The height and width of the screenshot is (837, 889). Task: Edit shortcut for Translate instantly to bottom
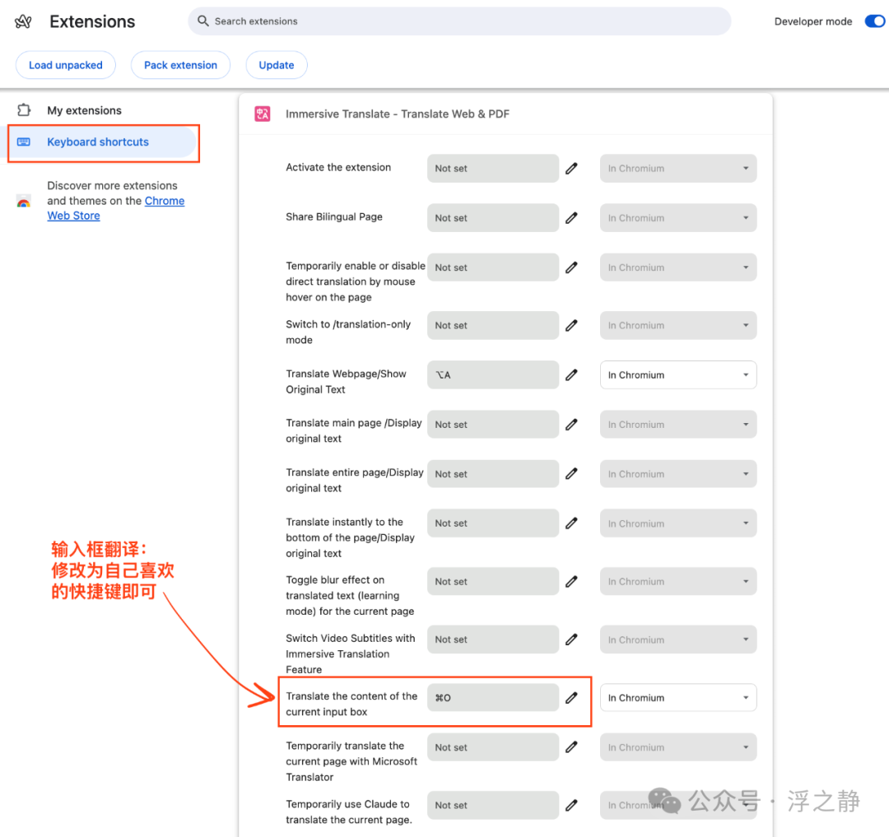571,523
